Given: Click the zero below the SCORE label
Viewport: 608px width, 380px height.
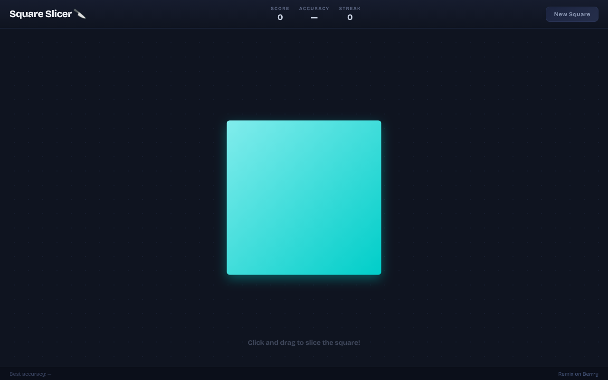Looking at the screenshot, I should pos(280,18).
